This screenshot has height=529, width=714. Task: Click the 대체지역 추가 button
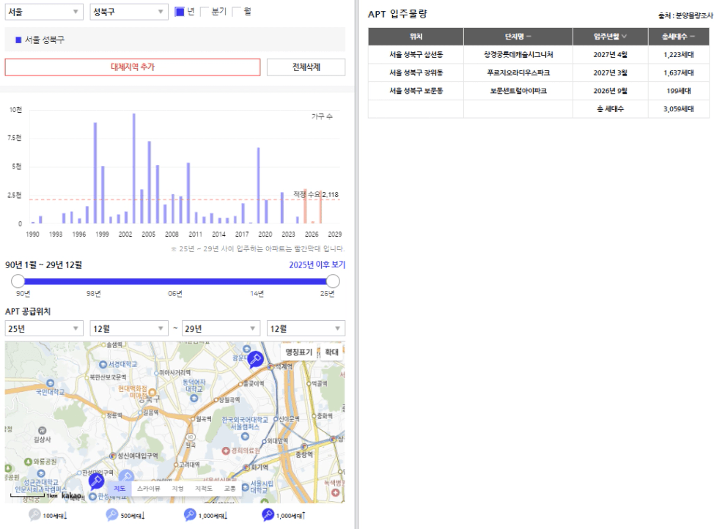[x=133, y=67]
